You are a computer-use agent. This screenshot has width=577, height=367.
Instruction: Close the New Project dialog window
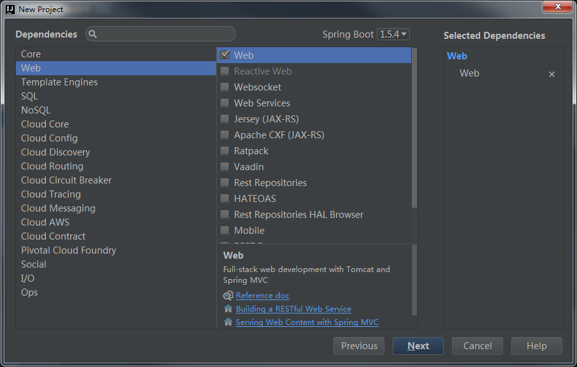[558, 6]
